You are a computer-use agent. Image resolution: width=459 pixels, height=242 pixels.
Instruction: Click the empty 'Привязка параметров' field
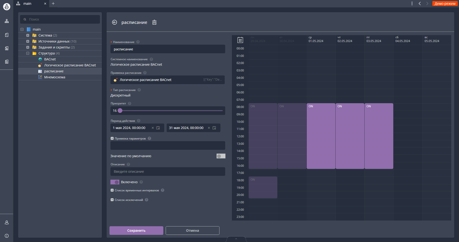click(x=168, y=145)
